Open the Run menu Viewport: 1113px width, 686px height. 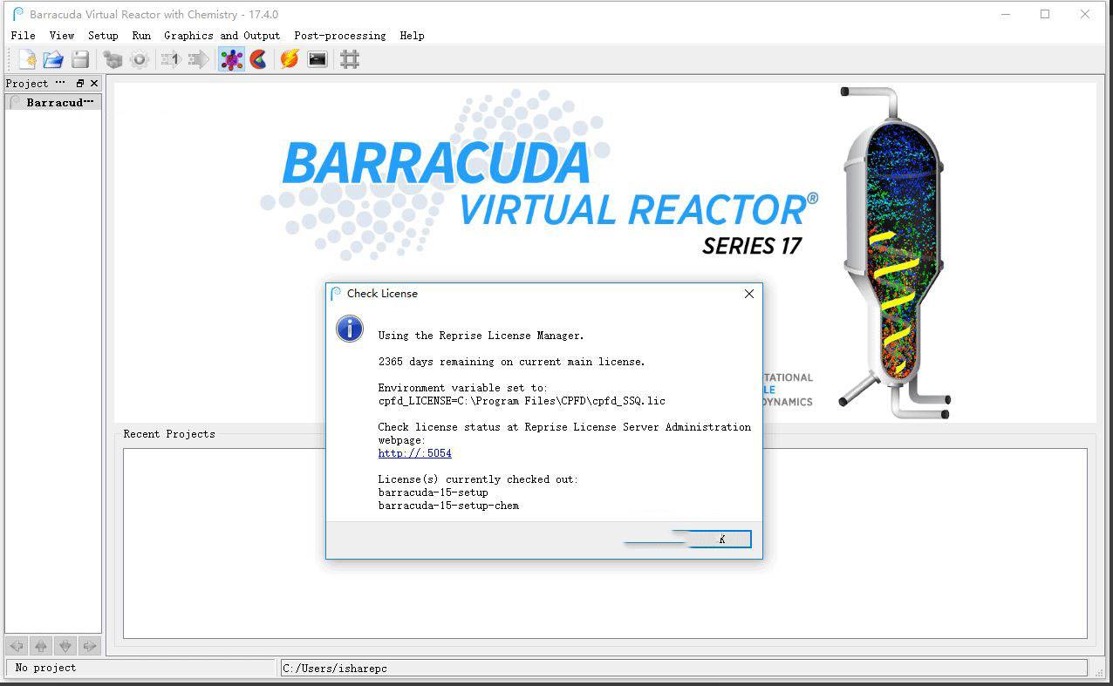click(141, 36)
